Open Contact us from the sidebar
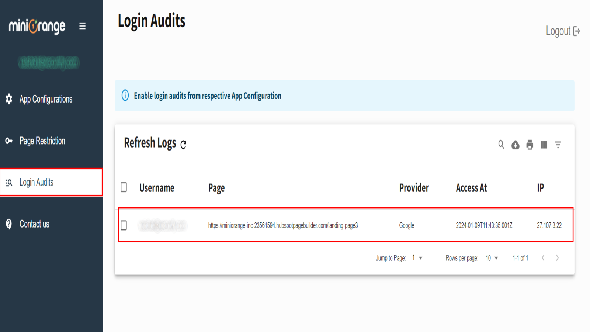590x332 pixels. (34, 224)
